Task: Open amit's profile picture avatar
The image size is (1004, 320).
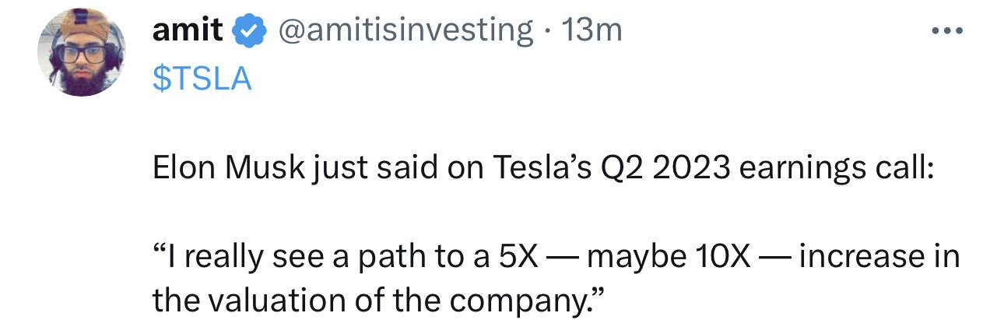Action: (81, 54)
